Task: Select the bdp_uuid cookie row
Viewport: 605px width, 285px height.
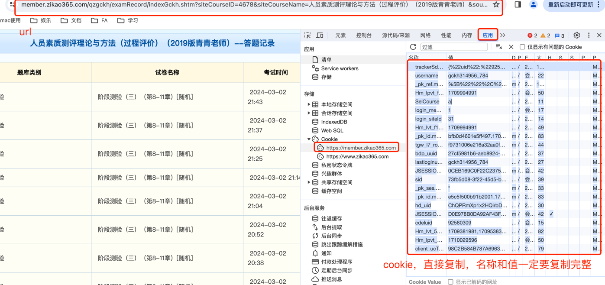Action: coord(504,153)
